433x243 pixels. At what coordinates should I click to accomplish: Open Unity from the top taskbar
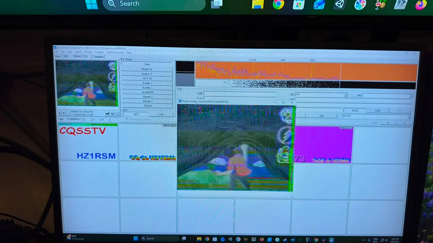(340, 4)
